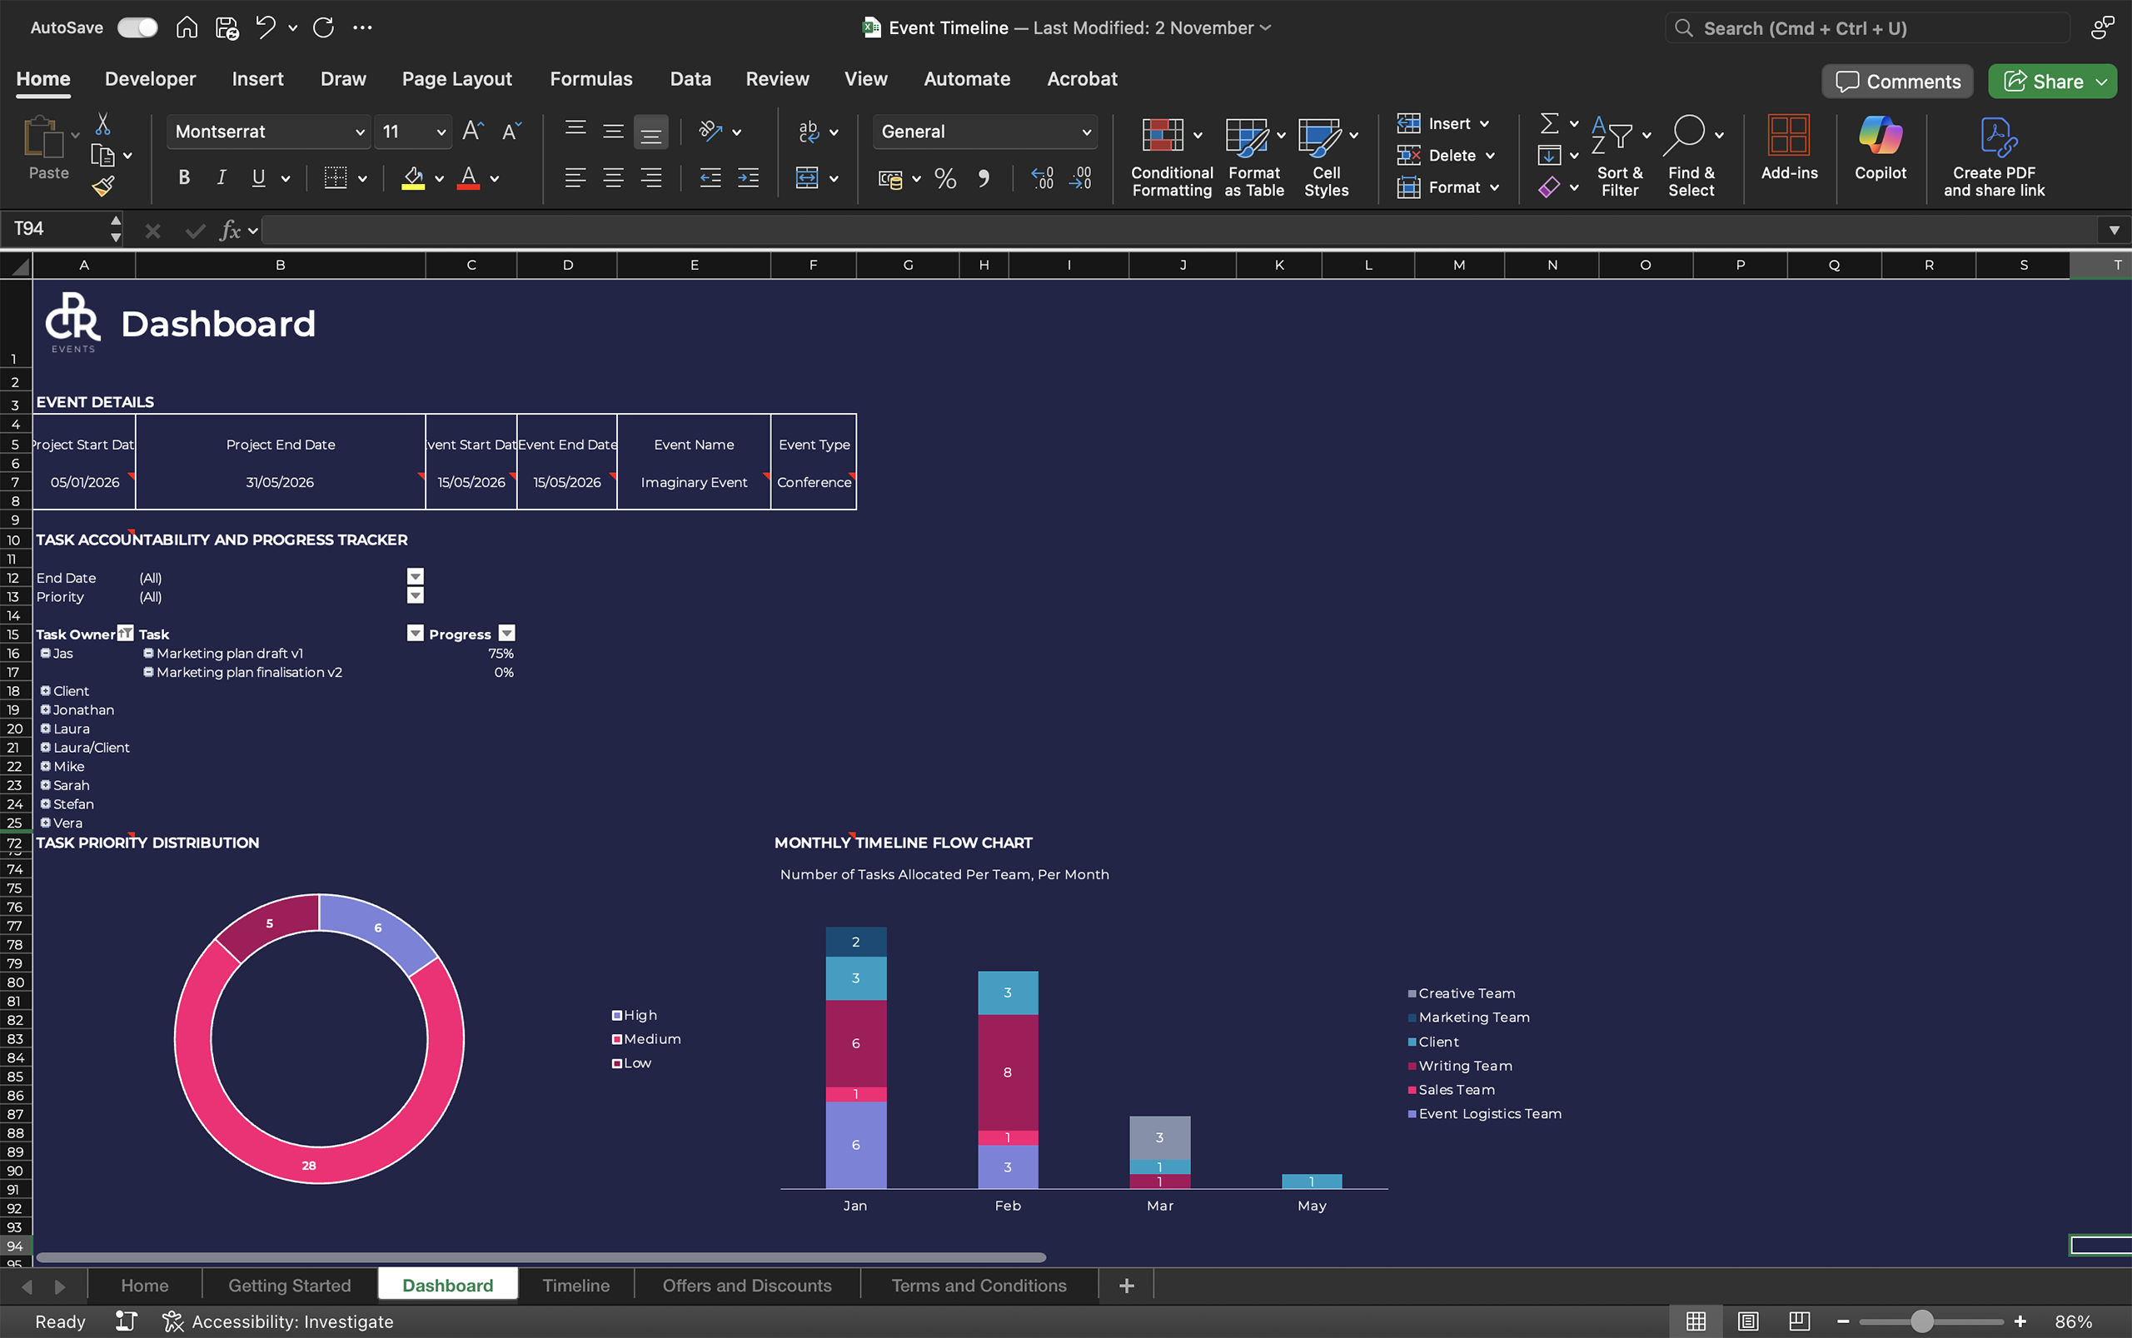
Task: Click the Name Box showing T94
Action: point(55,229)
